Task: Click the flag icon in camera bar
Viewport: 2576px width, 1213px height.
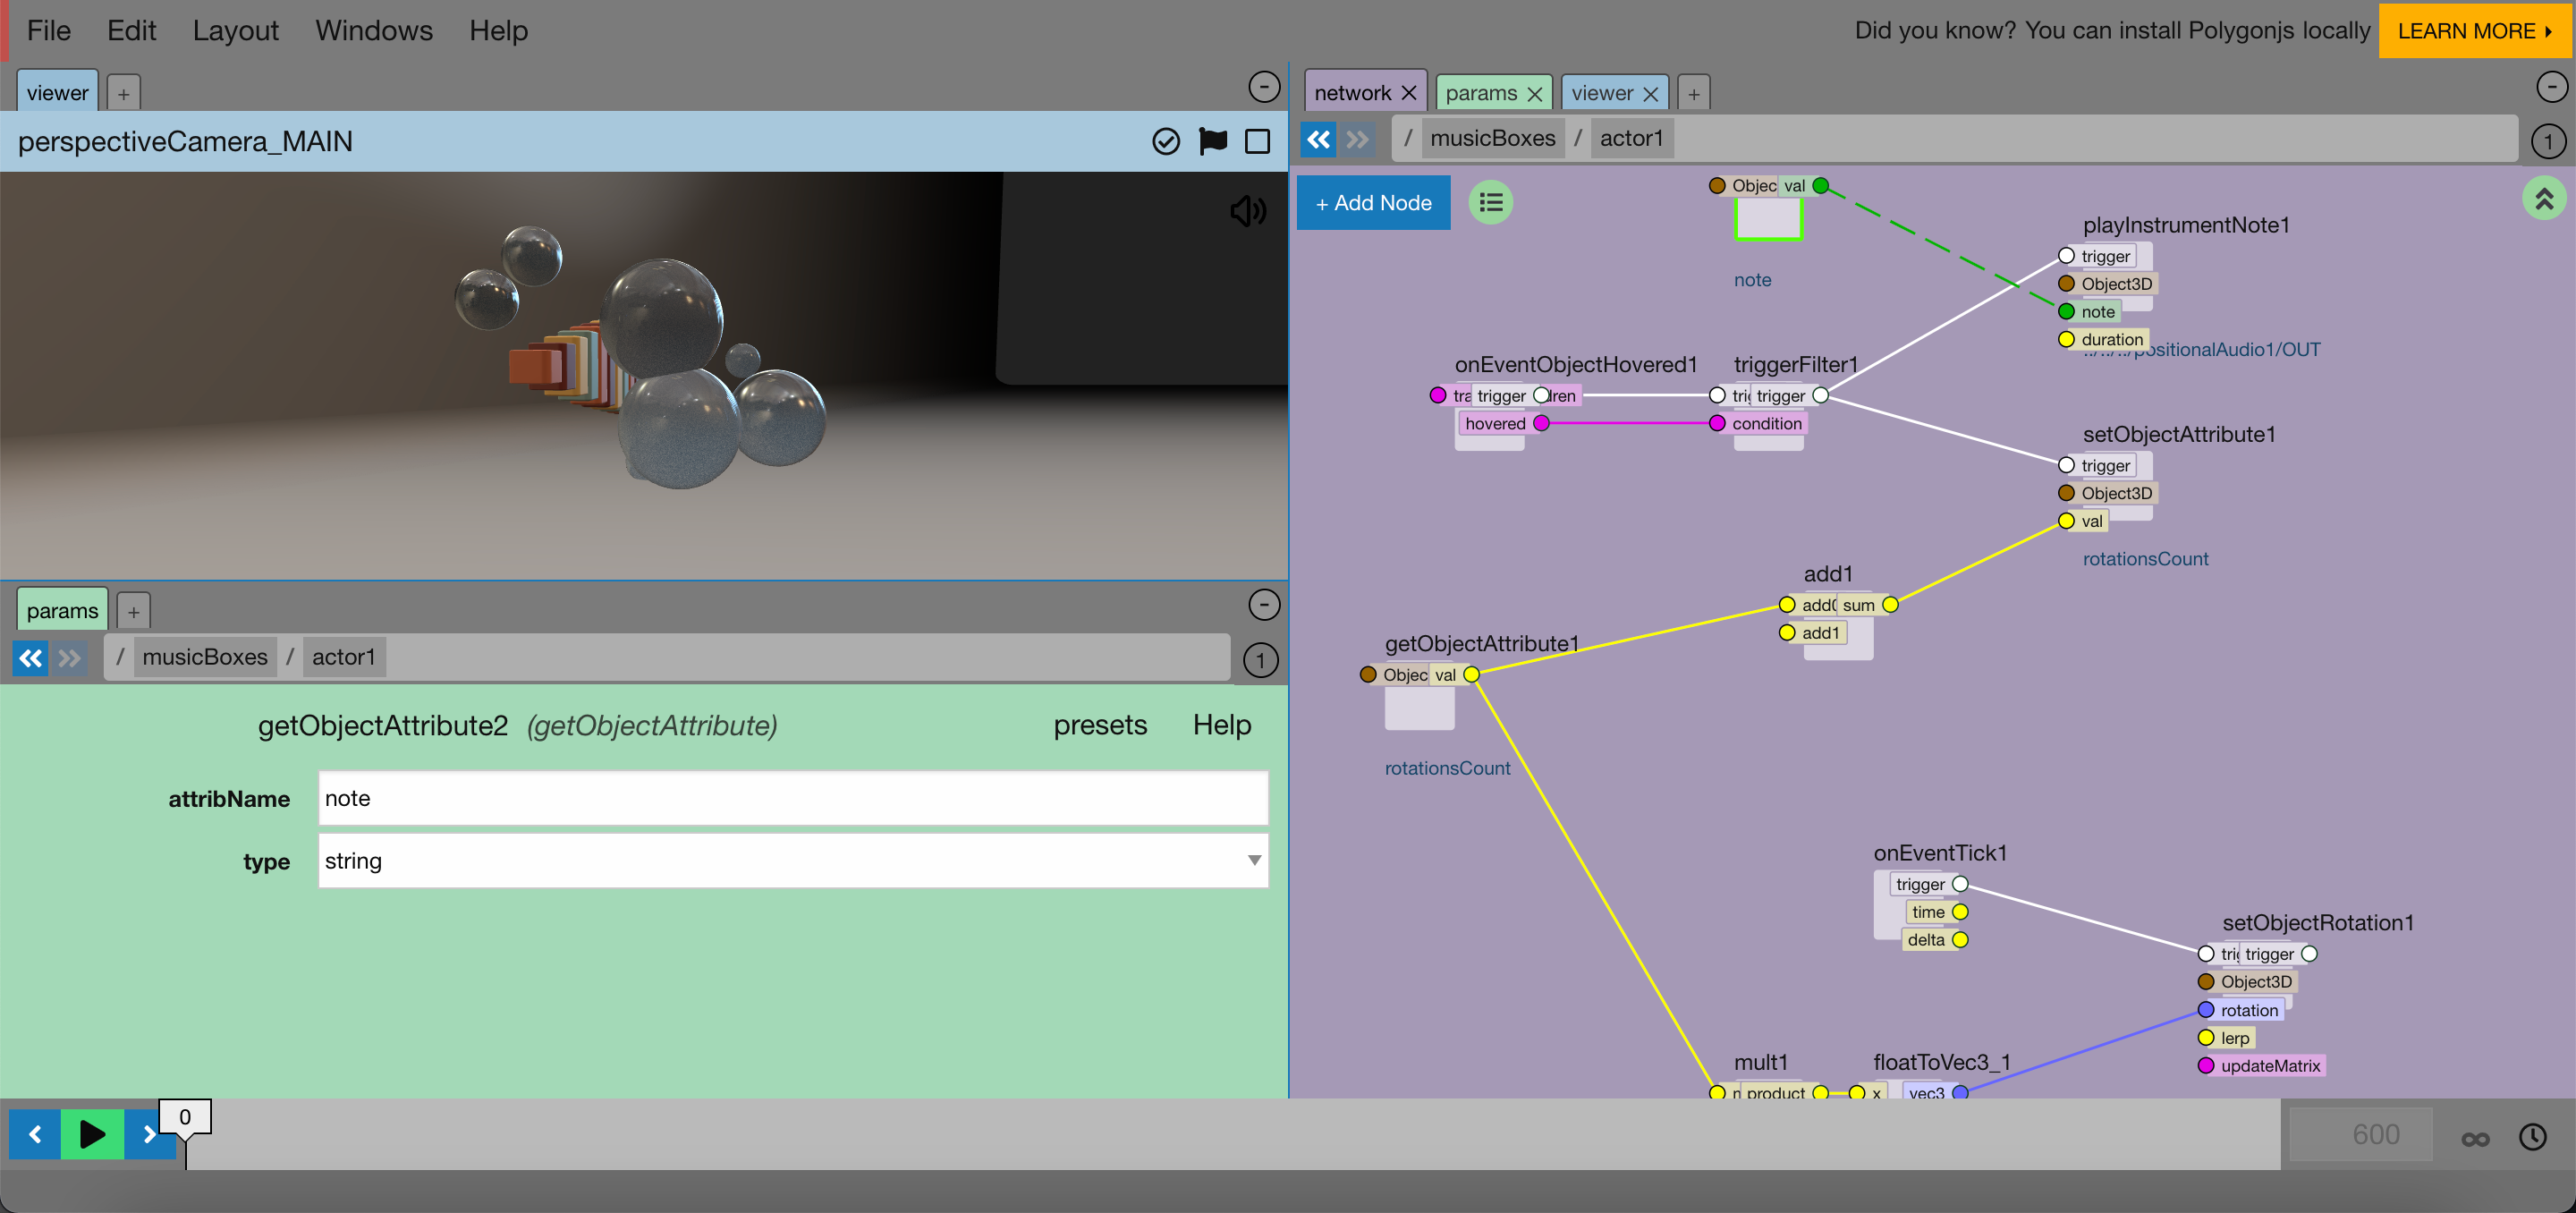Action: tap(1212, 142)
